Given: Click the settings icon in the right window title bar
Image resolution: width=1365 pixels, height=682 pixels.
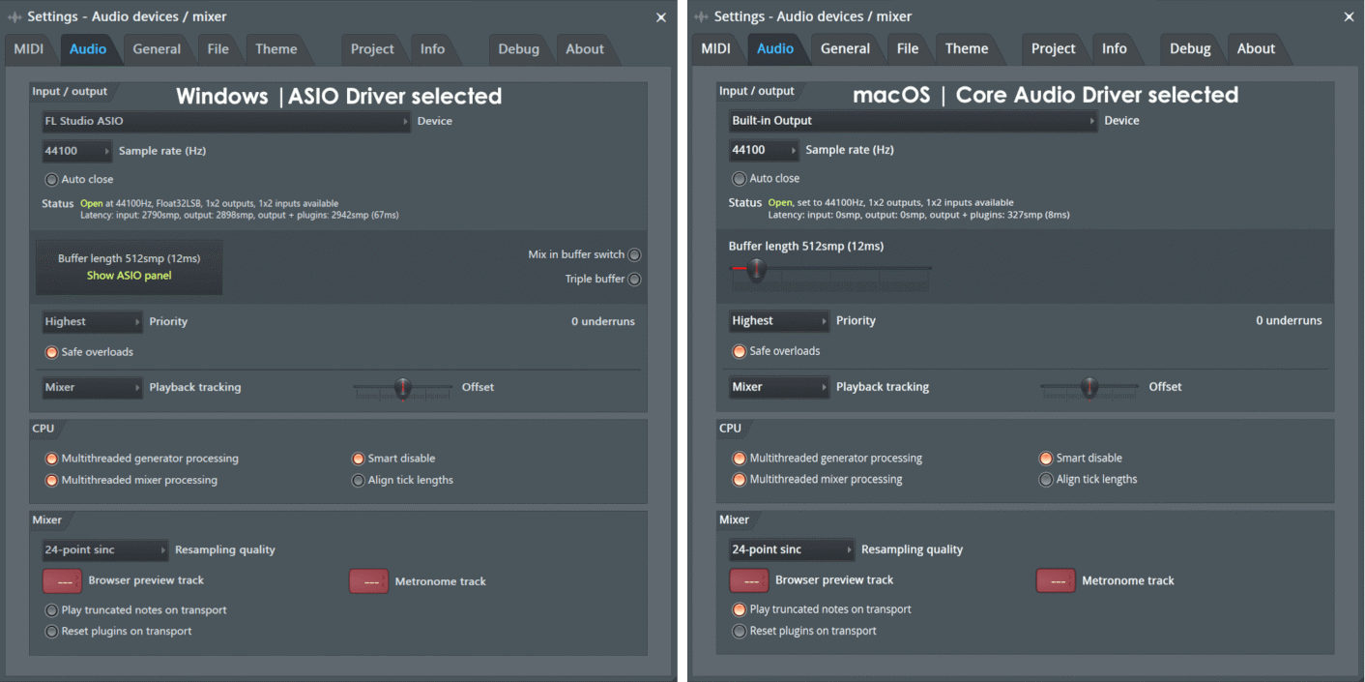Looking at the screenshot, I should click(x=701, y=17).
